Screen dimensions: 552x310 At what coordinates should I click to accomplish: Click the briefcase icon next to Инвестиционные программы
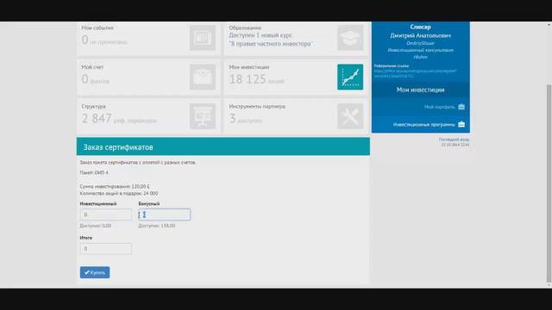tap(461, 124)
